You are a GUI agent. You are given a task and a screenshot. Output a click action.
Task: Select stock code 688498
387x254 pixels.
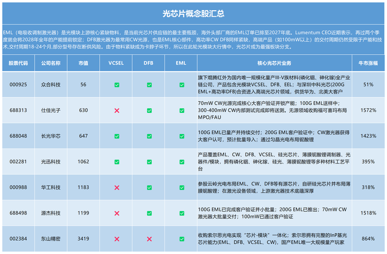[x=18, y=213]
